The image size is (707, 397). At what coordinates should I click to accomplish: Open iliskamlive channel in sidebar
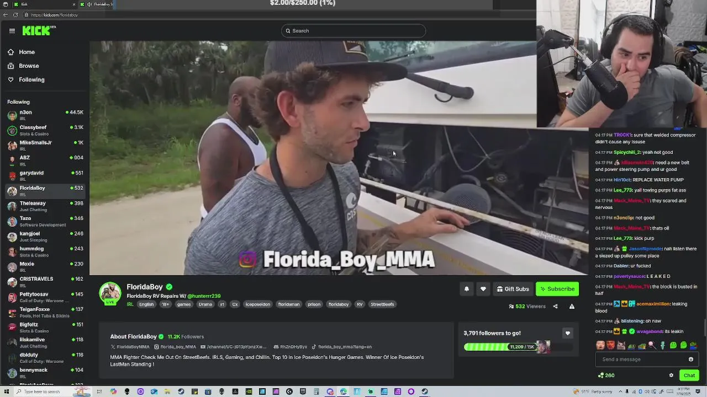(45, 342)
